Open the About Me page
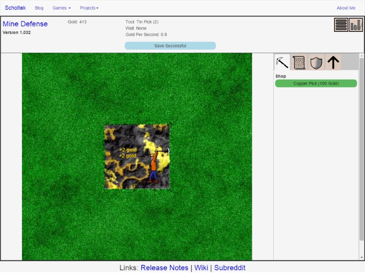The height and width of the screenshot is (273, 365). point(346,8)
